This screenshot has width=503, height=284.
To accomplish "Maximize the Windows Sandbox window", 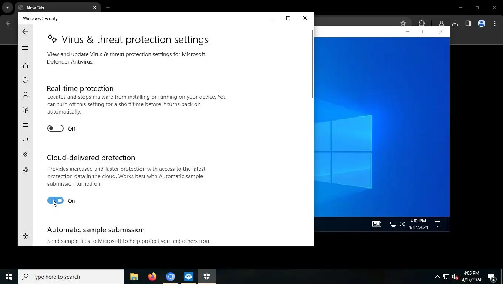I will point(424,31).
